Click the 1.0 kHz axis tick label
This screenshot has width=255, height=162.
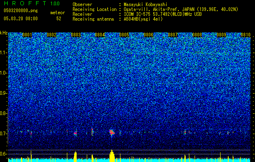coord(4,73)
